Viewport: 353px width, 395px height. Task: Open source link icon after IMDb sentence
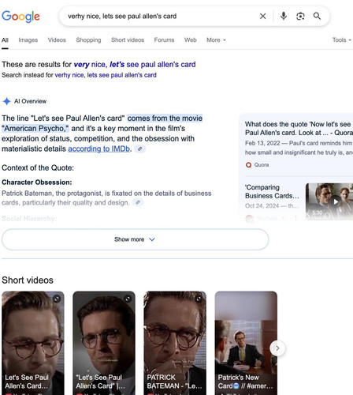140,149
